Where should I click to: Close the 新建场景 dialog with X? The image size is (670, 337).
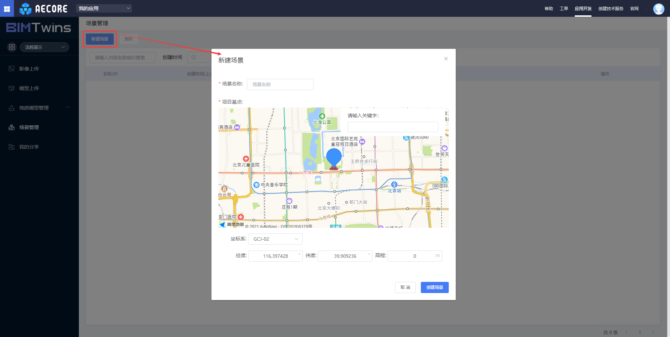point(446,59)
